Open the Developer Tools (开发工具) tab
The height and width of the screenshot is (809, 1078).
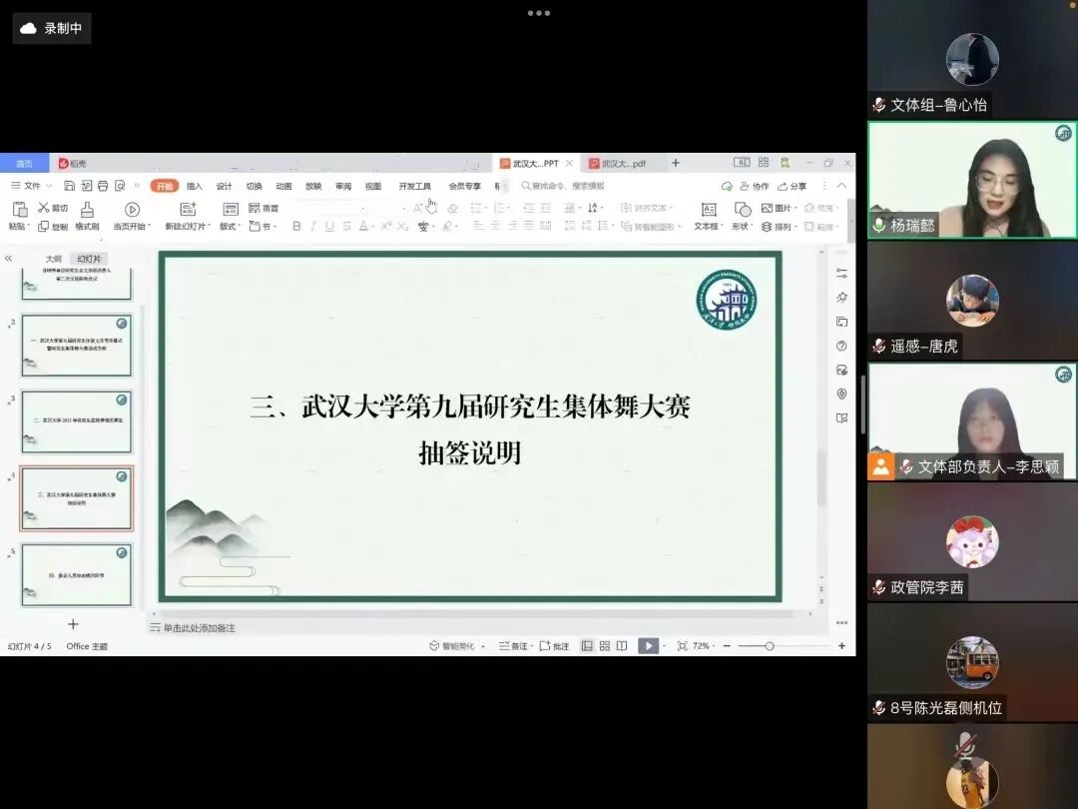[414, 187]
